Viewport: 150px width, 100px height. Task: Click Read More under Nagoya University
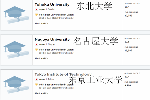41,58
